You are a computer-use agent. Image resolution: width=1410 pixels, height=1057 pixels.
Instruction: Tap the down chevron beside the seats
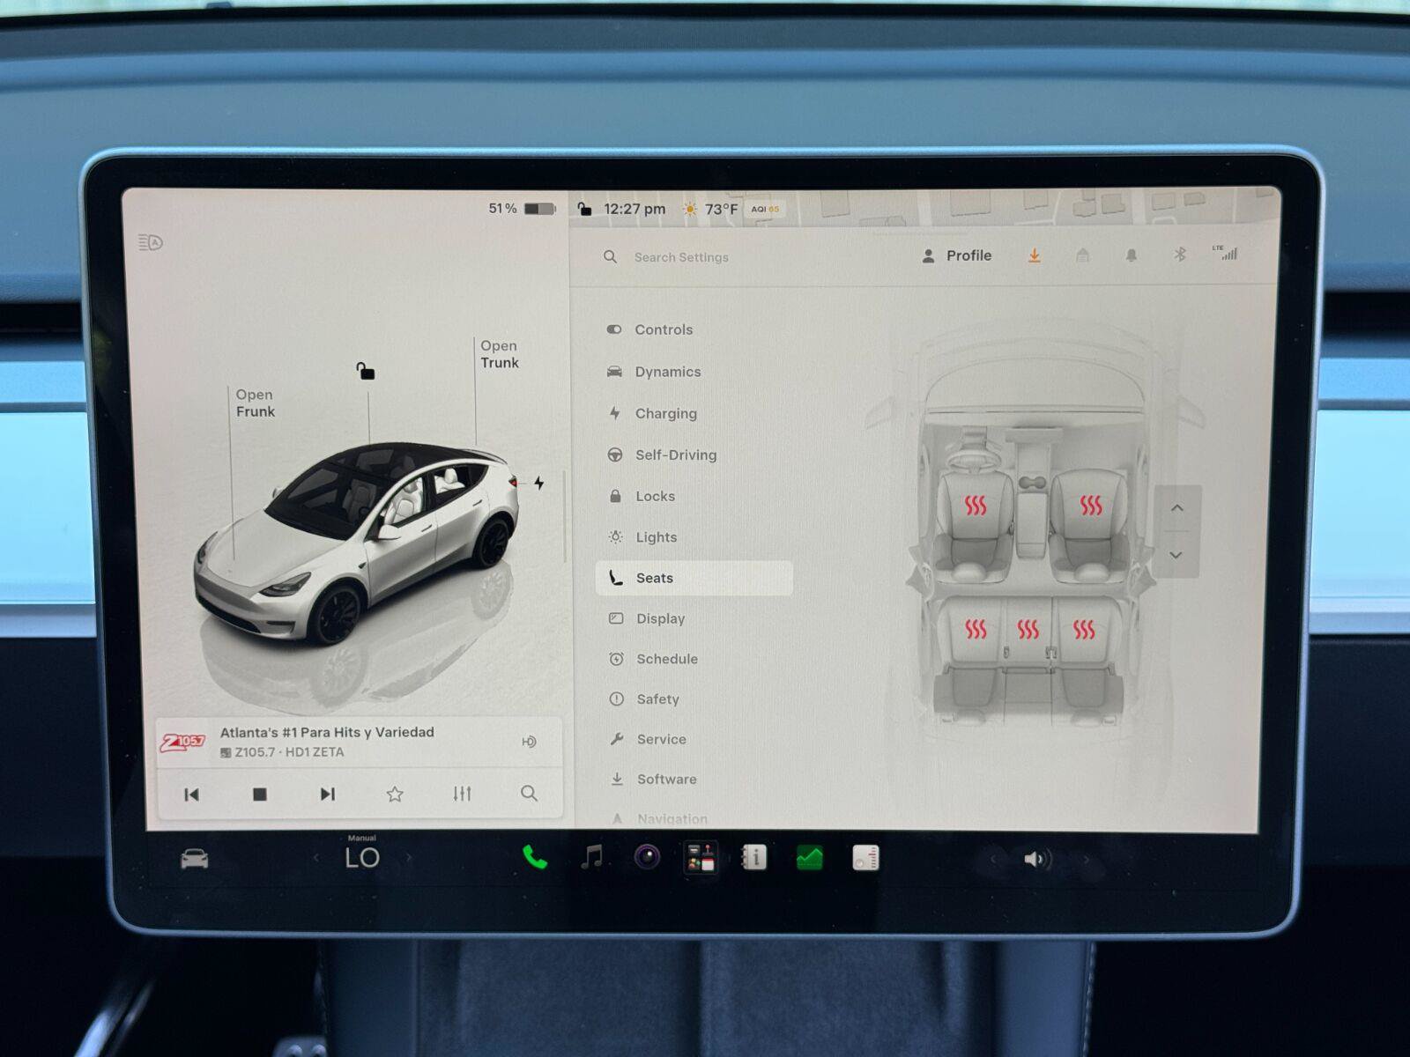1176,556
